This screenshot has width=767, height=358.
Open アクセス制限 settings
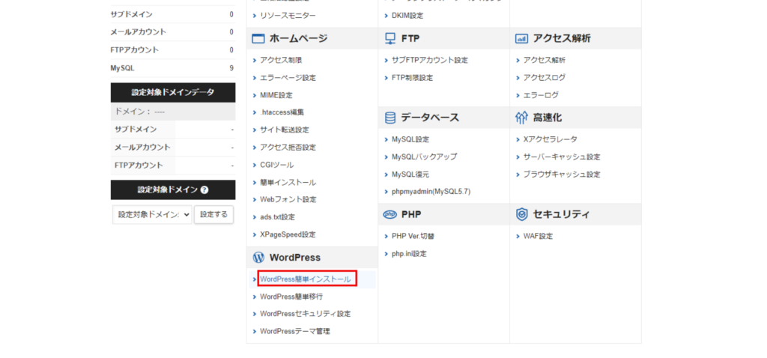281,60
